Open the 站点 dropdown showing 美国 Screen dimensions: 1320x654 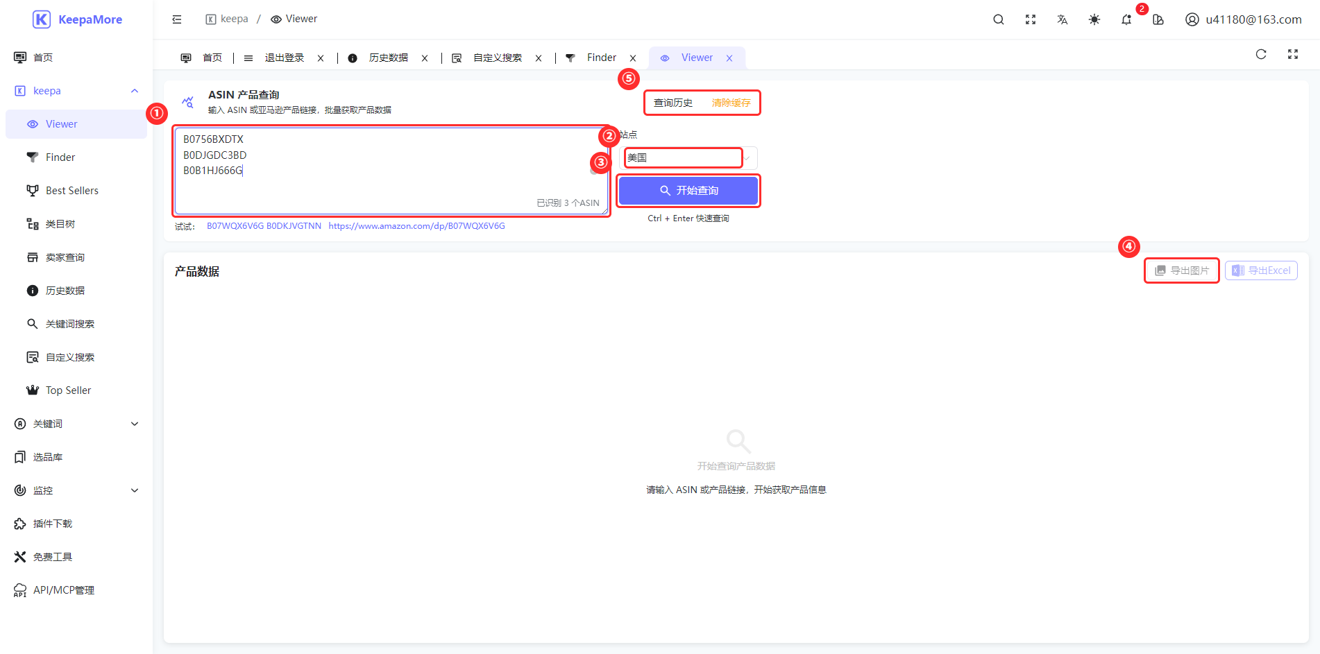(x=688, y=157)
